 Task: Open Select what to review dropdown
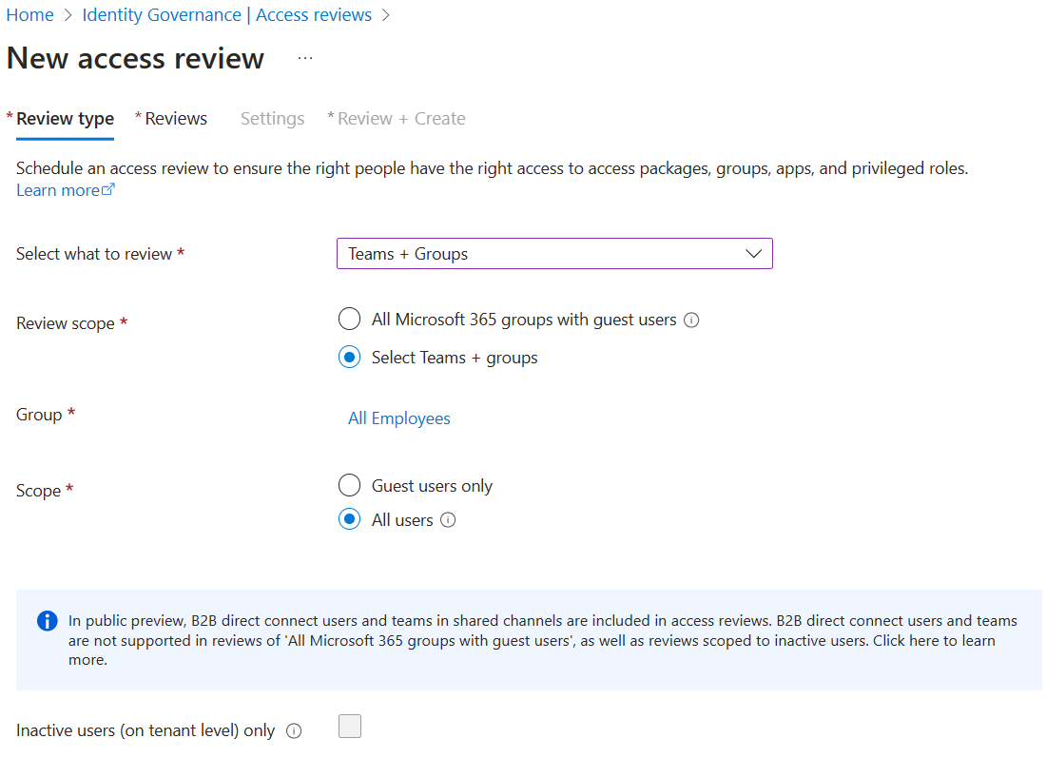tap(553, 254)
